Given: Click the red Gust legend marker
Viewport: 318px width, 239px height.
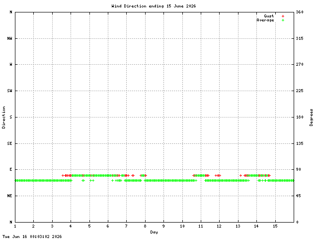Looking at the screenshot, I should click(283, 16).
